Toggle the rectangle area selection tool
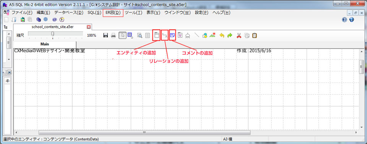The height and width of the screenshot is (144, 367). (x=131, y=35)
